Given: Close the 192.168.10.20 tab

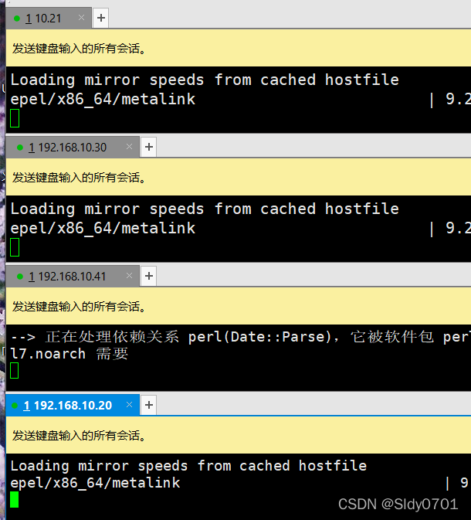Looking at the screenshot, I should (x=129, y=405).
